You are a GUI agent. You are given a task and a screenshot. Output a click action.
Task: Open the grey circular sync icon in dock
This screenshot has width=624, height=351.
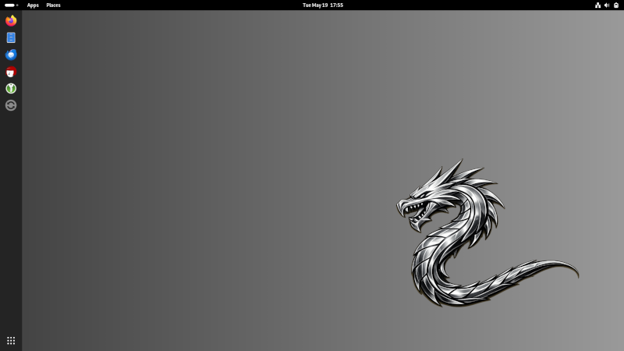(11, 105)
